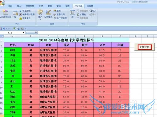
Task: Select the title cell 2013-2014年度地球大学招生标准
Action: click(67, 40)
